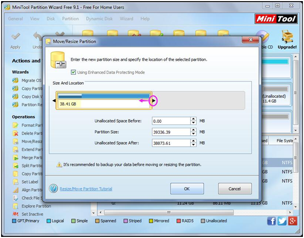Increase Unallocated Space Before with up arrow
This screenshot has width=304, height=238.
tap(193, 119)
